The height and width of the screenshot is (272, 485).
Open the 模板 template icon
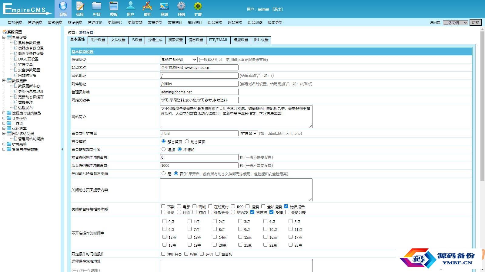(x=114, y=6)
